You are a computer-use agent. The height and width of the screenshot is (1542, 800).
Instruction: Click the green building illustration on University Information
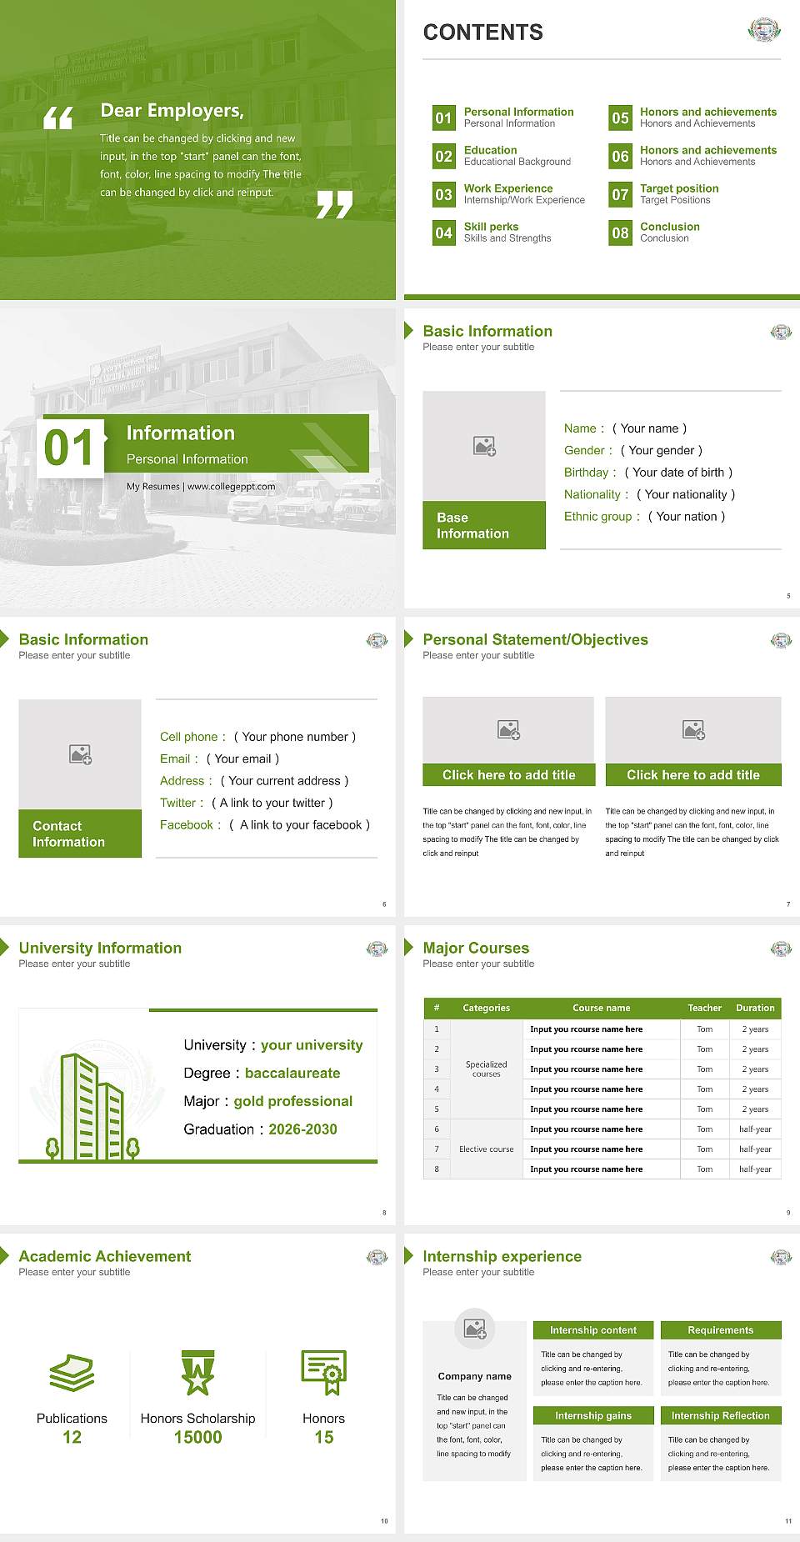(x=92, y=1107)
